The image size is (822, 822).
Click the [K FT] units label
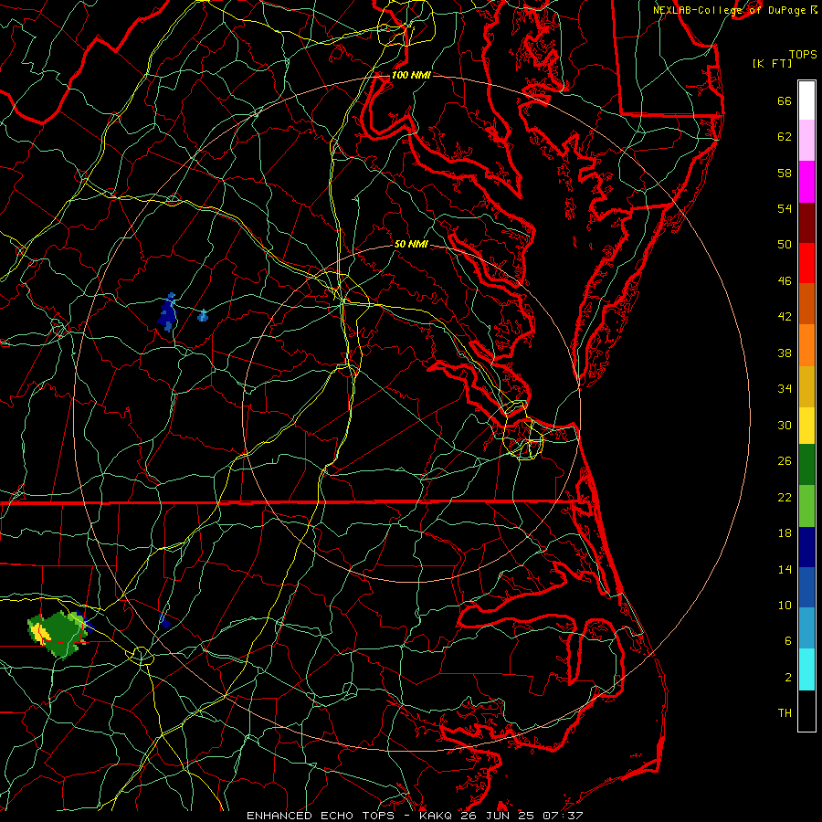point(772,63)
